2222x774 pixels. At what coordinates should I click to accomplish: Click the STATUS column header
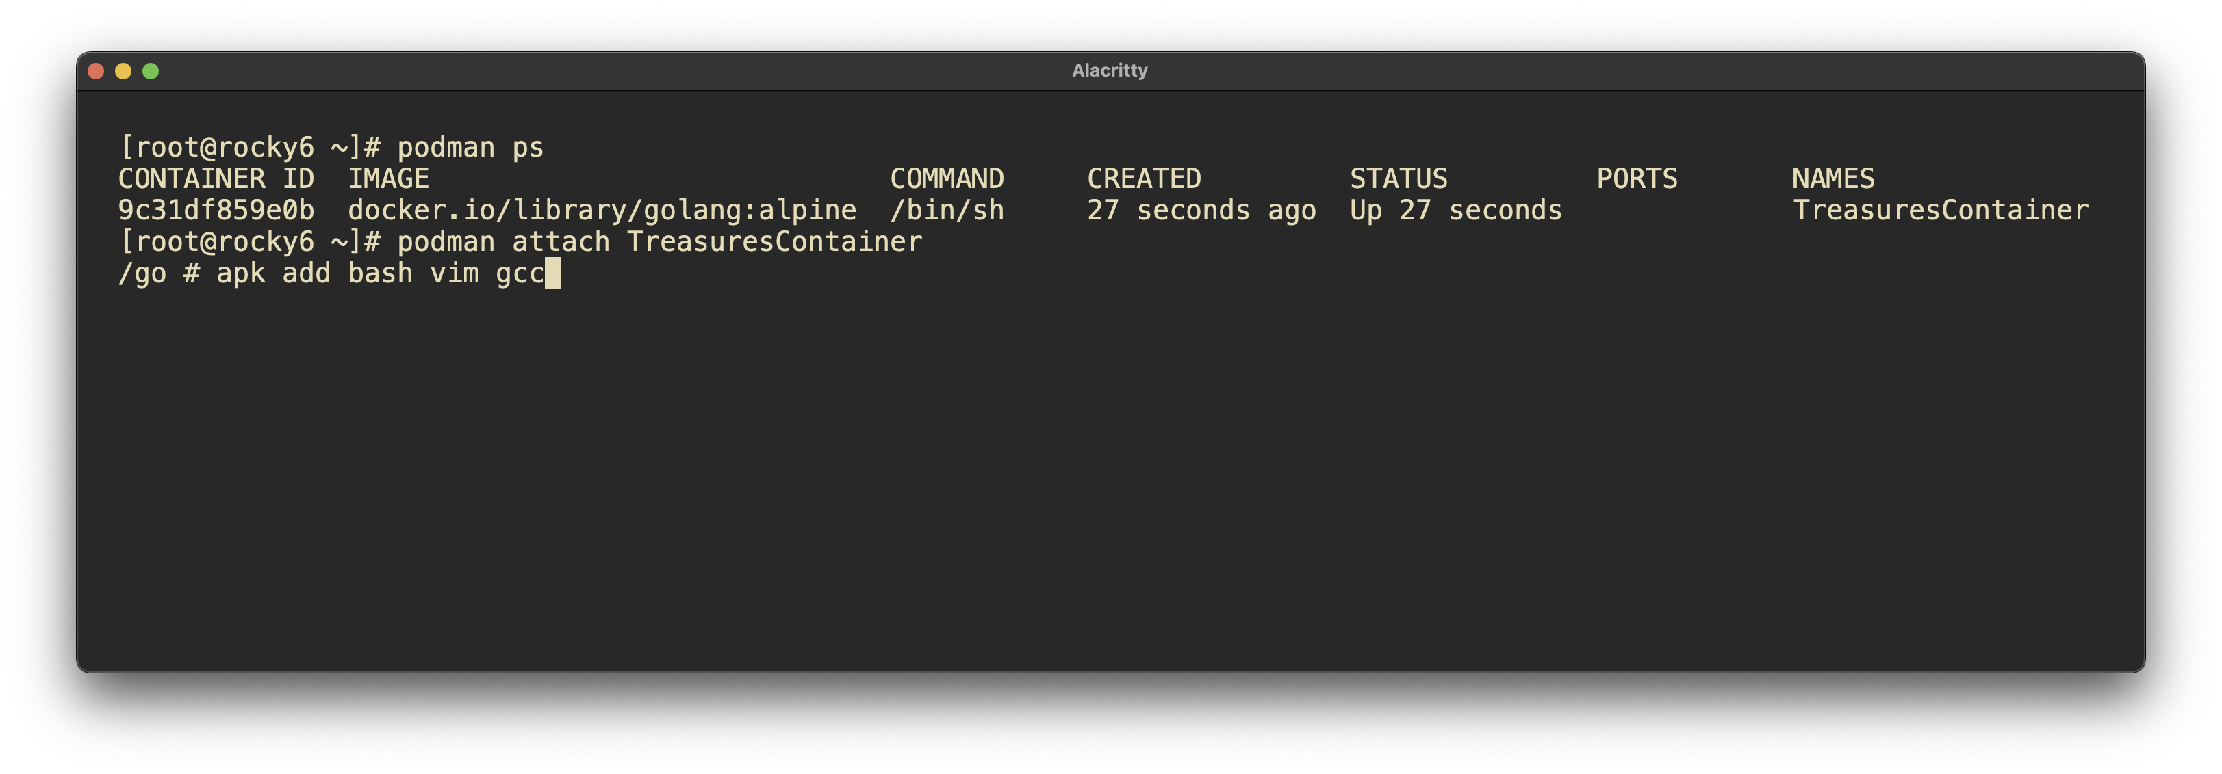coord(1397,178)
